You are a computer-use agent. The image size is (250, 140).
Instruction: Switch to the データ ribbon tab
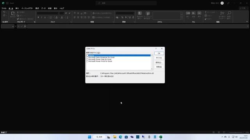[43, 8]
